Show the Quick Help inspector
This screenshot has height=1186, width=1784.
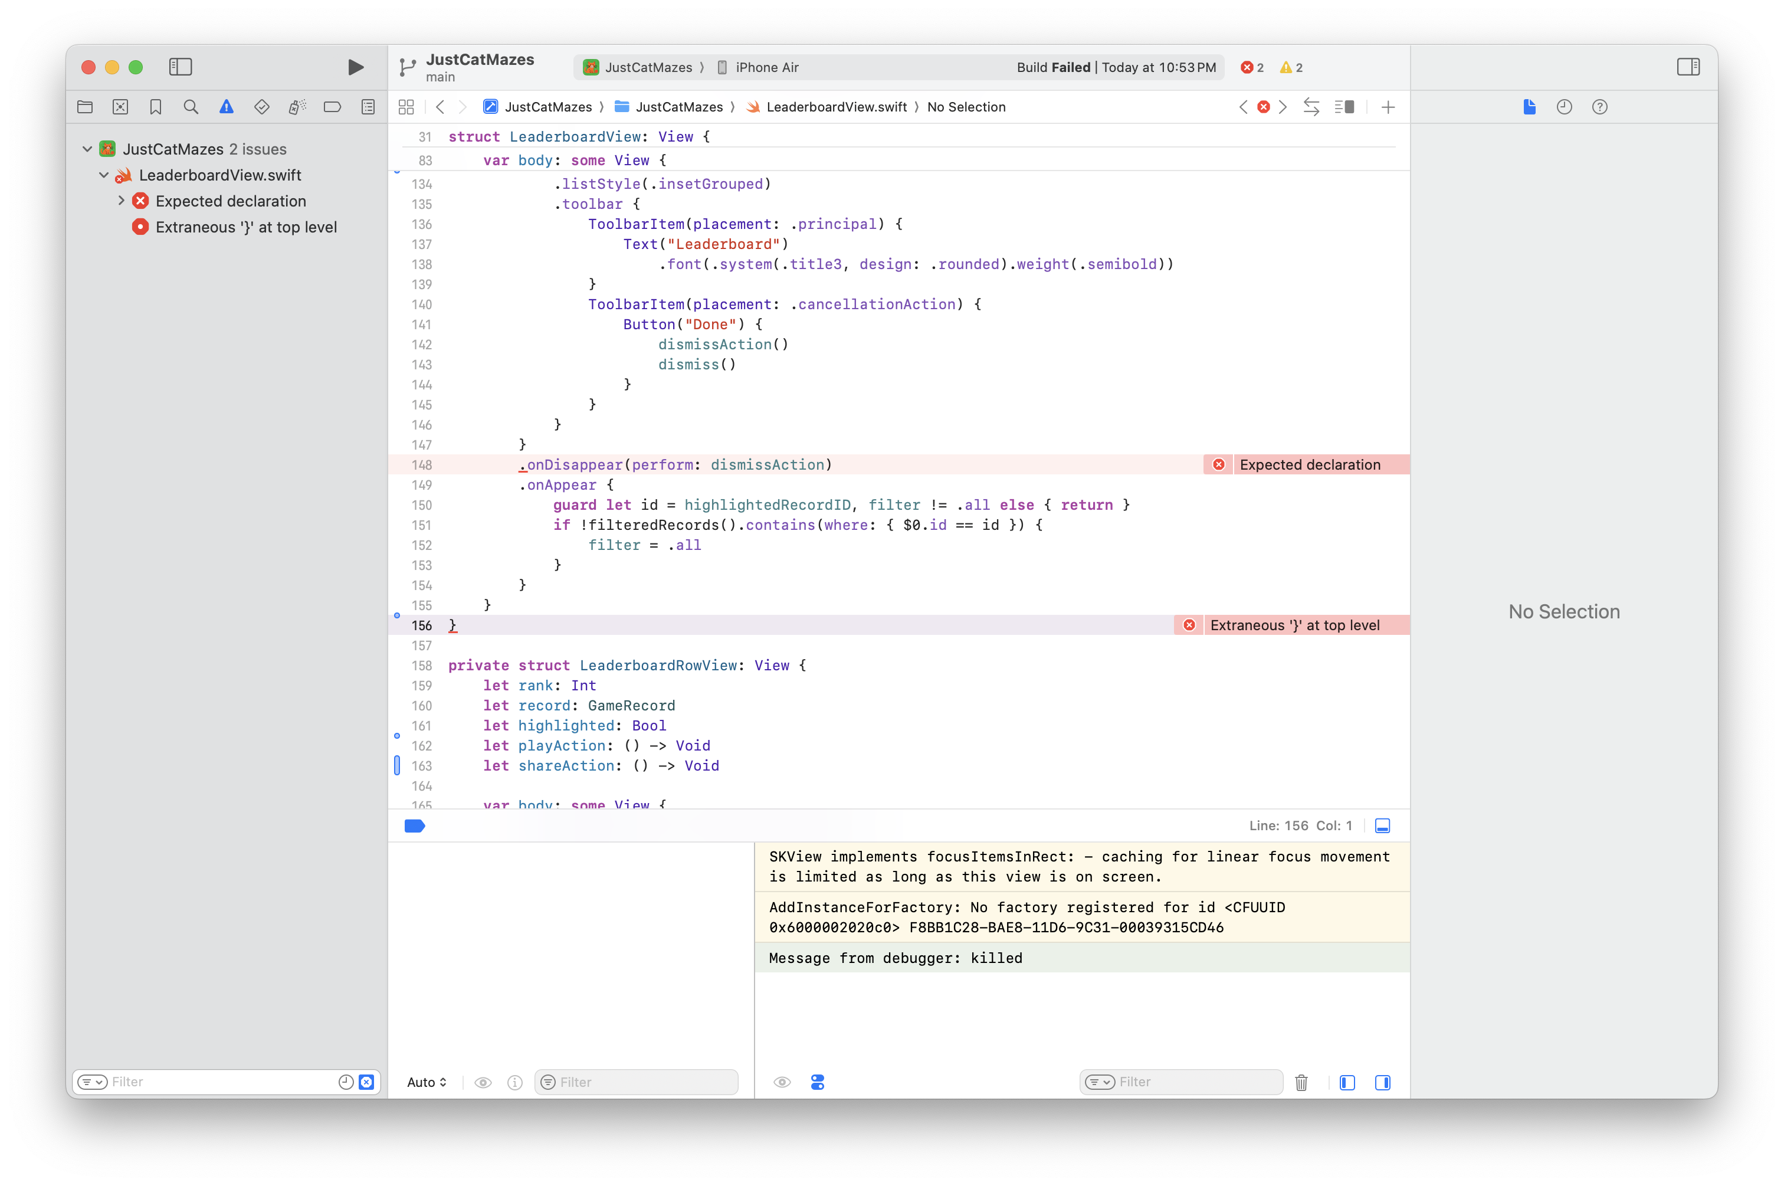(1599, 107)
